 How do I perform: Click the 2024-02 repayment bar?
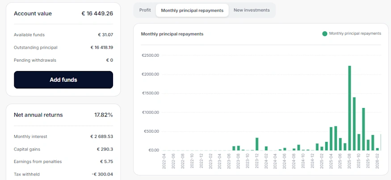click(x=266, y=148)
